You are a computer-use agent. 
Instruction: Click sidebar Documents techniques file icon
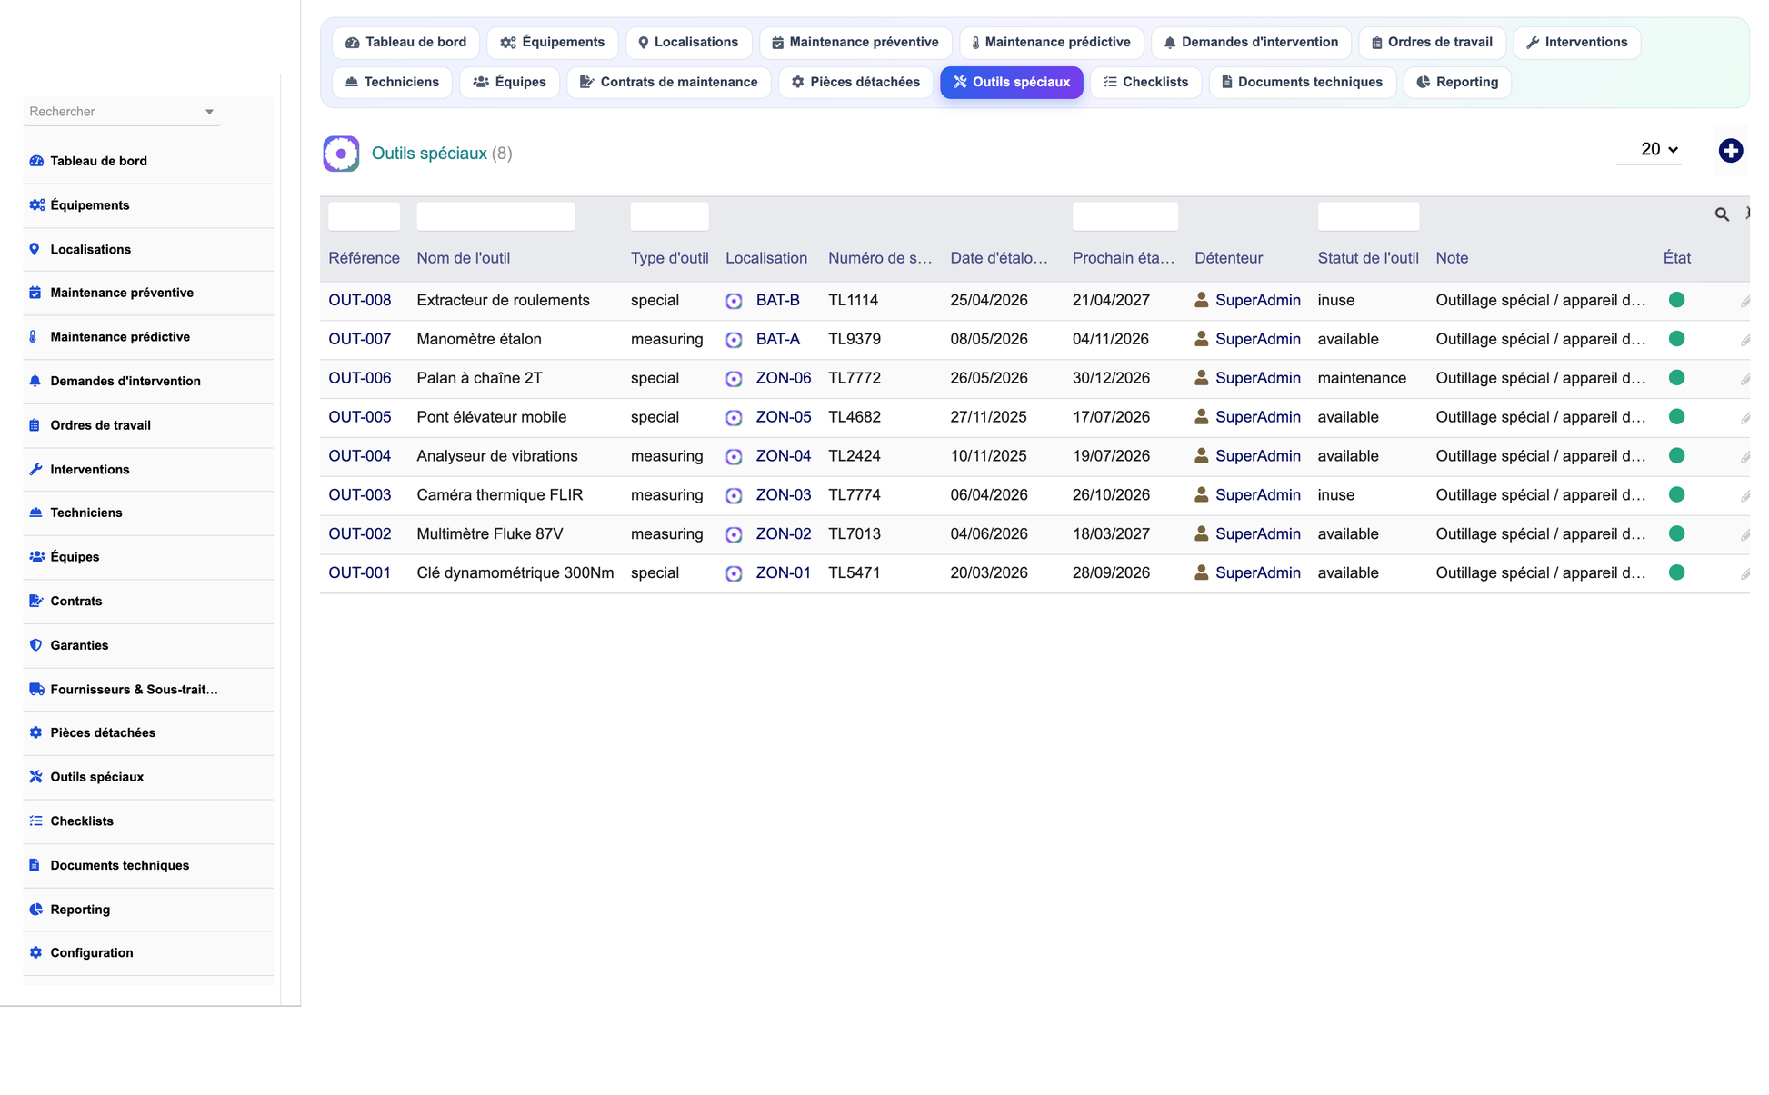35,865
